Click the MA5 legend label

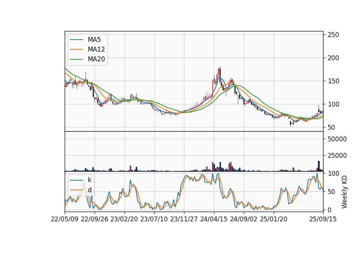pos(94,40)
